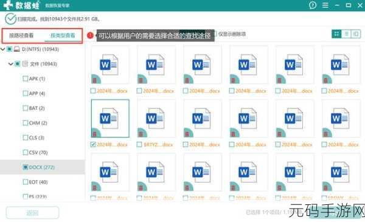Open the hamburger menu in title bar
365x222 pixels.
pyautogui.click(x=325, y=5)
